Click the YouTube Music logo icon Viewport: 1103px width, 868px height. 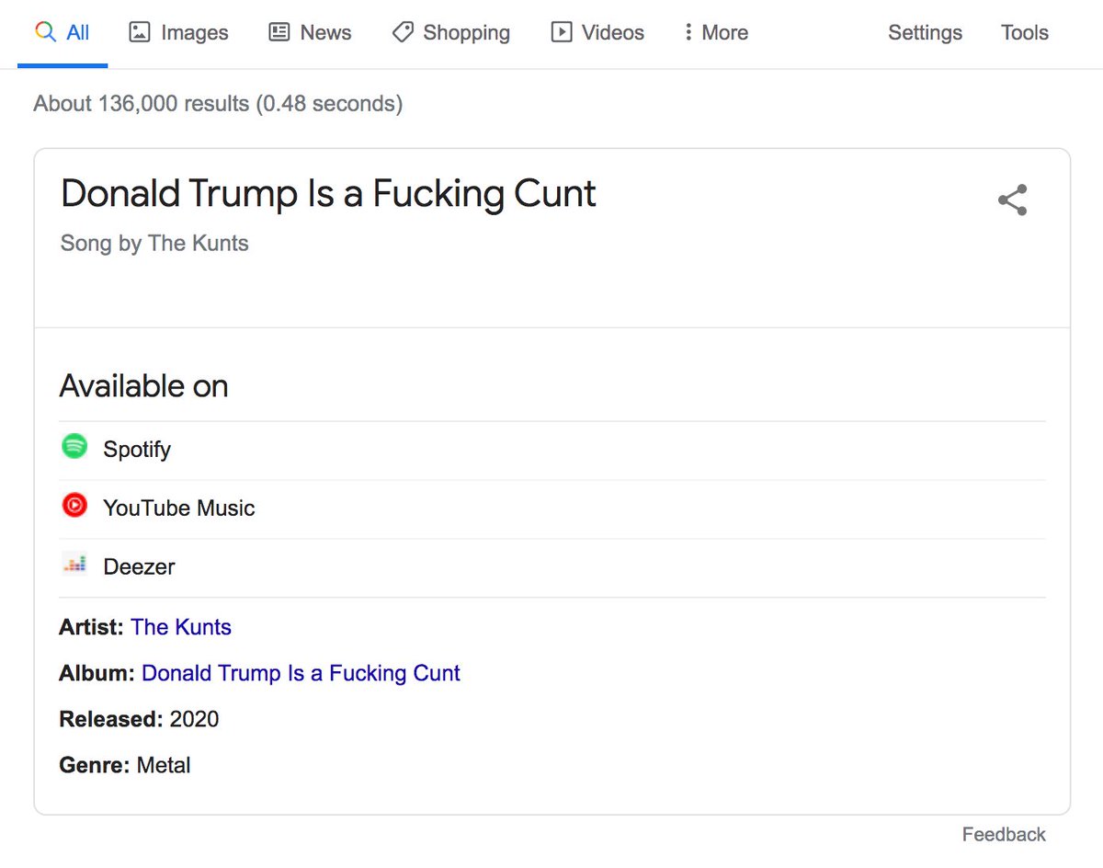[74, 505]
